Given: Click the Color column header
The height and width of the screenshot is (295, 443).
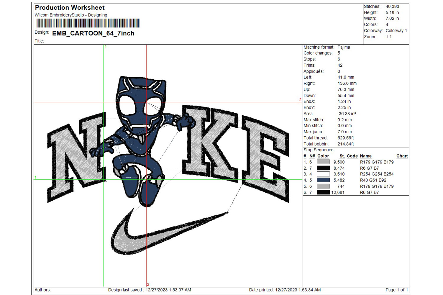Looking at the screenshot, I should pos(323,156).
